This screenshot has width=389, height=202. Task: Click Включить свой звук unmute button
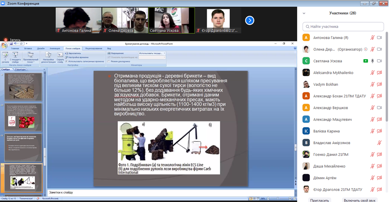[x=360, y=200]
